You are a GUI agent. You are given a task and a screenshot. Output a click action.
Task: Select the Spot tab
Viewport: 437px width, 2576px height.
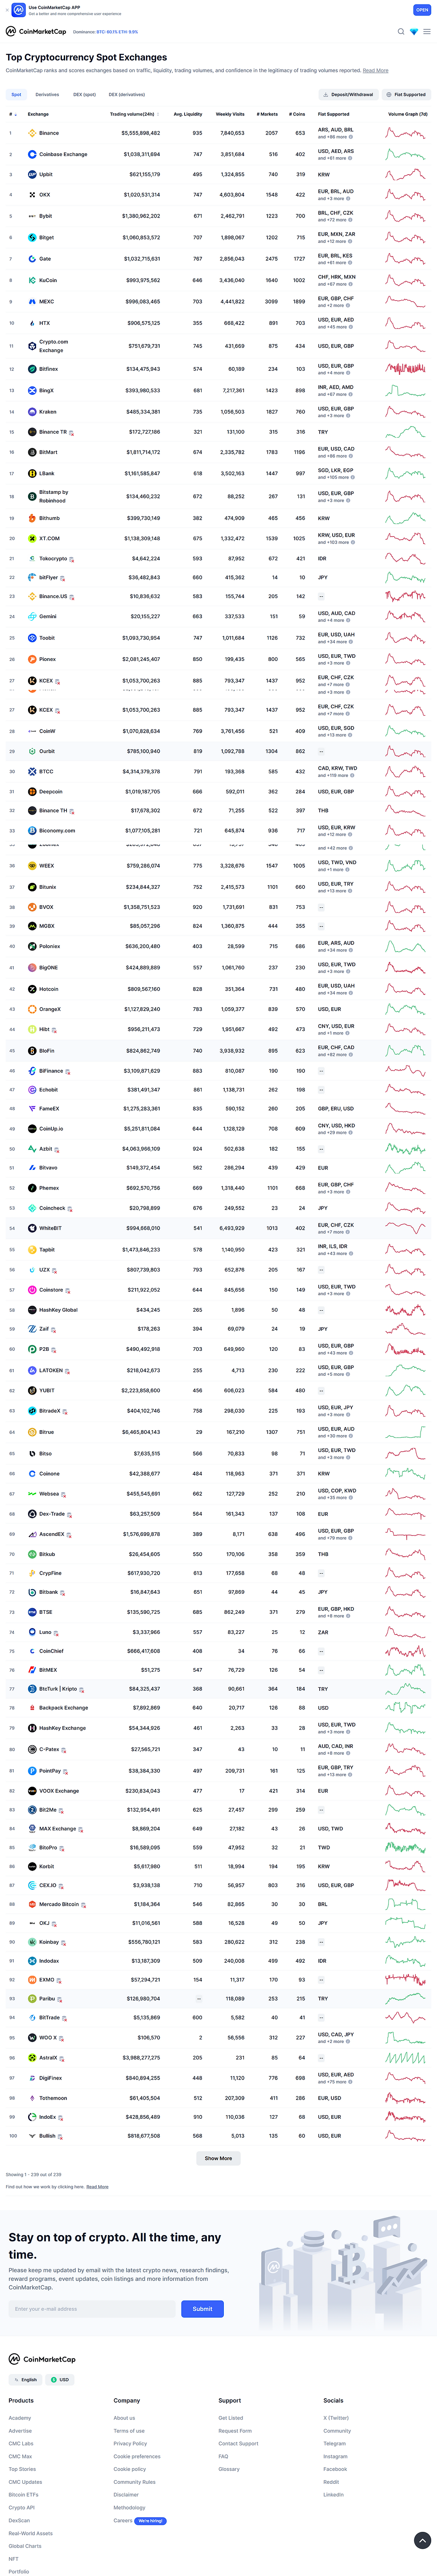[16, 95]
